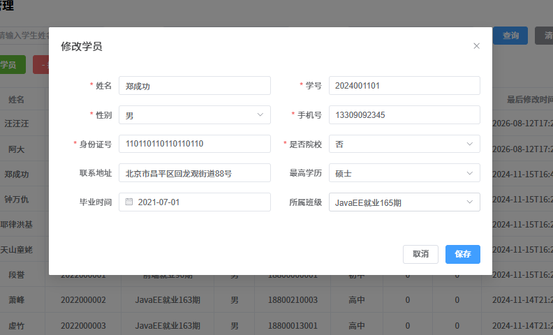The width and height of the screenshot is (553, 335).
Task: Click the 萧峰 row name
Action: (x=17, y=300)
